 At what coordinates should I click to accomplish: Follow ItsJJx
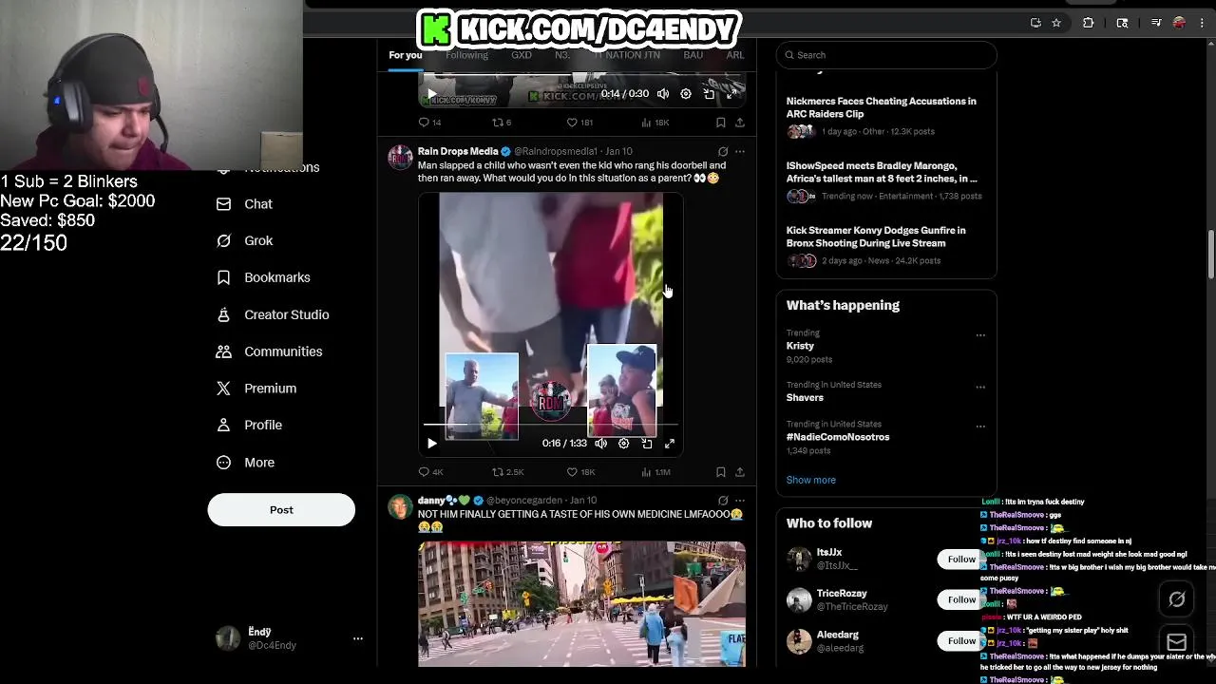coord(960,560)
